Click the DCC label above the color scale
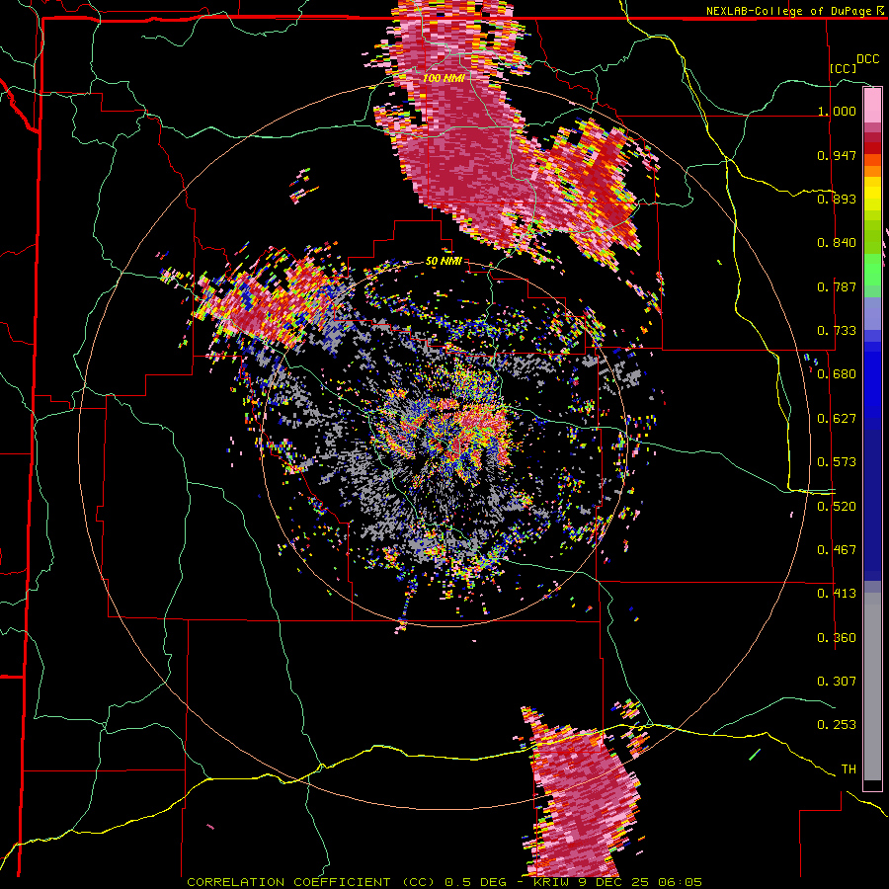This screenshot has height=889, width=889. (x=867, y=59)
